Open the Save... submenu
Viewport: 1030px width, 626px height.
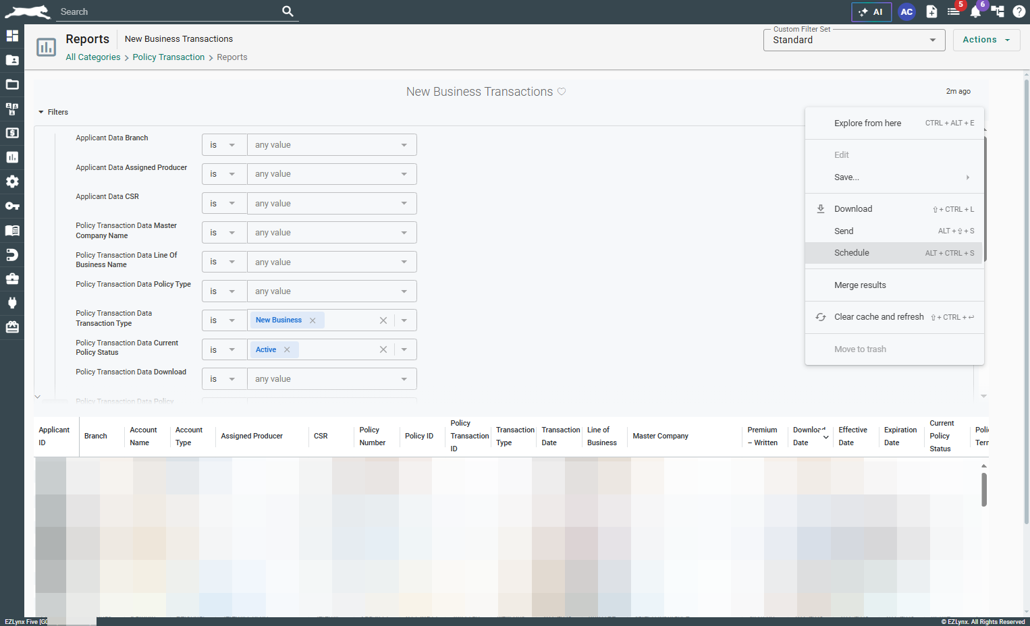[x=894, y=177]
